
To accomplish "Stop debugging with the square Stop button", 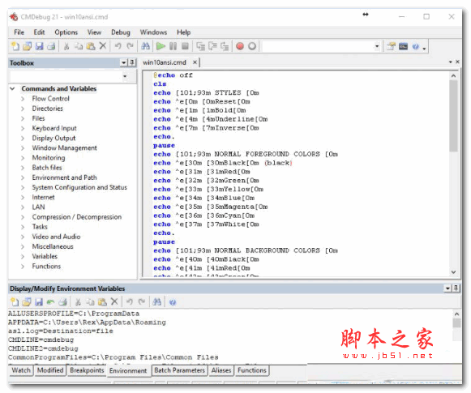I will coord(185,46).
